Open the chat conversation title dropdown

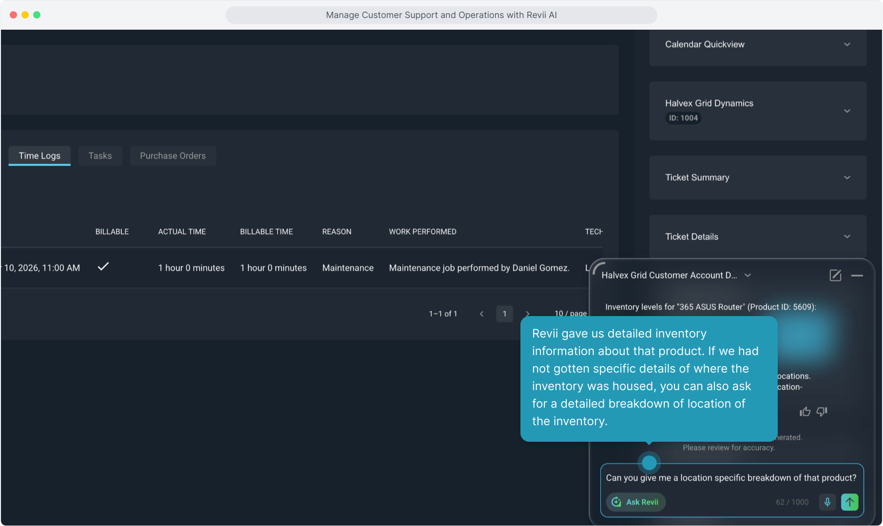[748, 276]
